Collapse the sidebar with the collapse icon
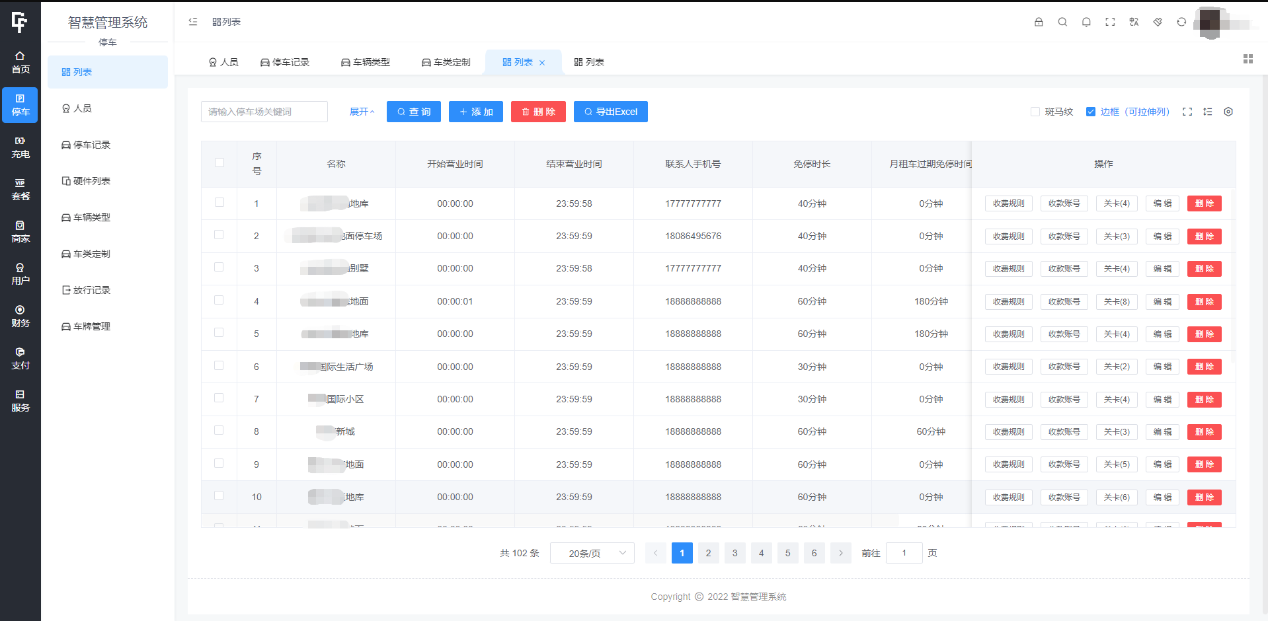Screen dimensions: 1268x621 (x=192, y=22)
